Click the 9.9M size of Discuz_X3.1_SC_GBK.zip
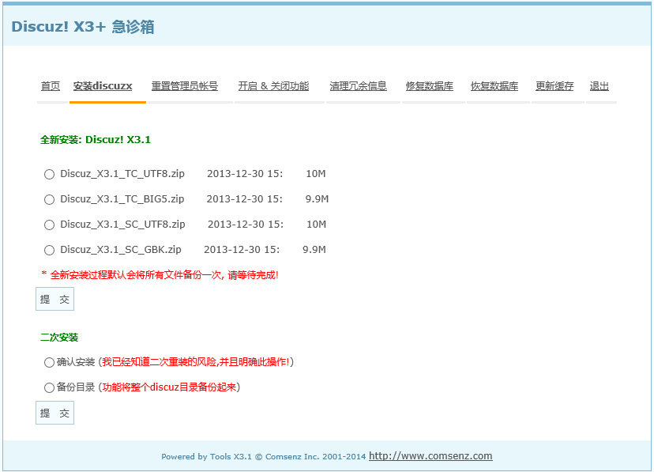 (314, 250)
